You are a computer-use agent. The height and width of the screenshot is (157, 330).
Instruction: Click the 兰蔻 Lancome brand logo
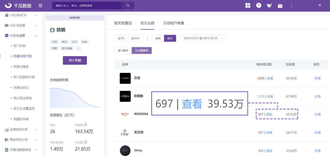coord(125,78)
